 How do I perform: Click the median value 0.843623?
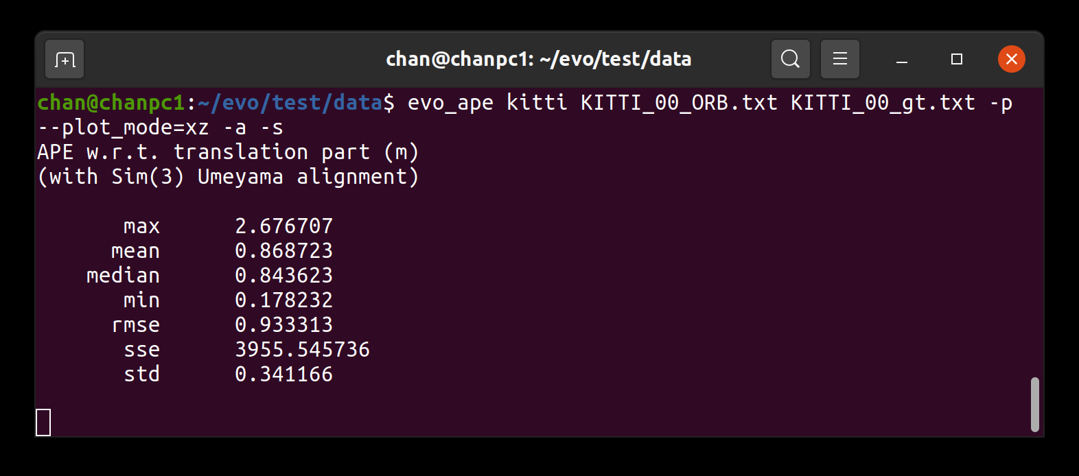pos(283,276)
